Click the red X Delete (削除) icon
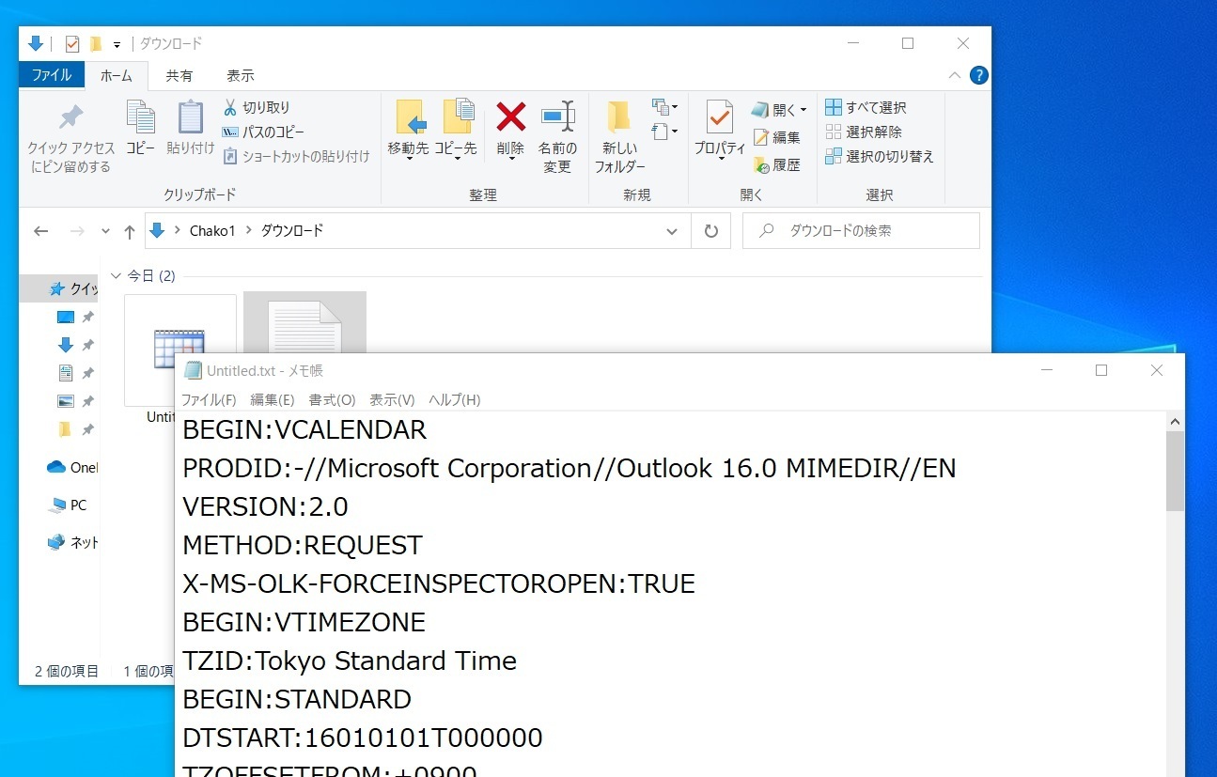The image size is (1217, 777). click(510, 117)
